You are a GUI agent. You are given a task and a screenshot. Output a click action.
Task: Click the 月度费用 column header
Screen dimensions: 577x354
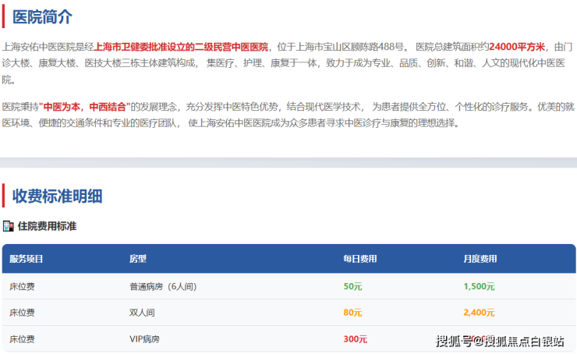pyautogui.click(x=480, y=259)
